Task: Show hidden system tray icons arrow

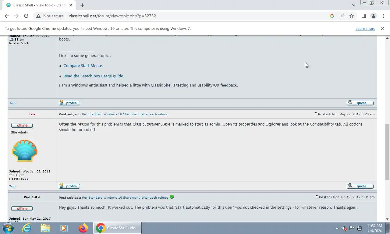Action: 337,228
